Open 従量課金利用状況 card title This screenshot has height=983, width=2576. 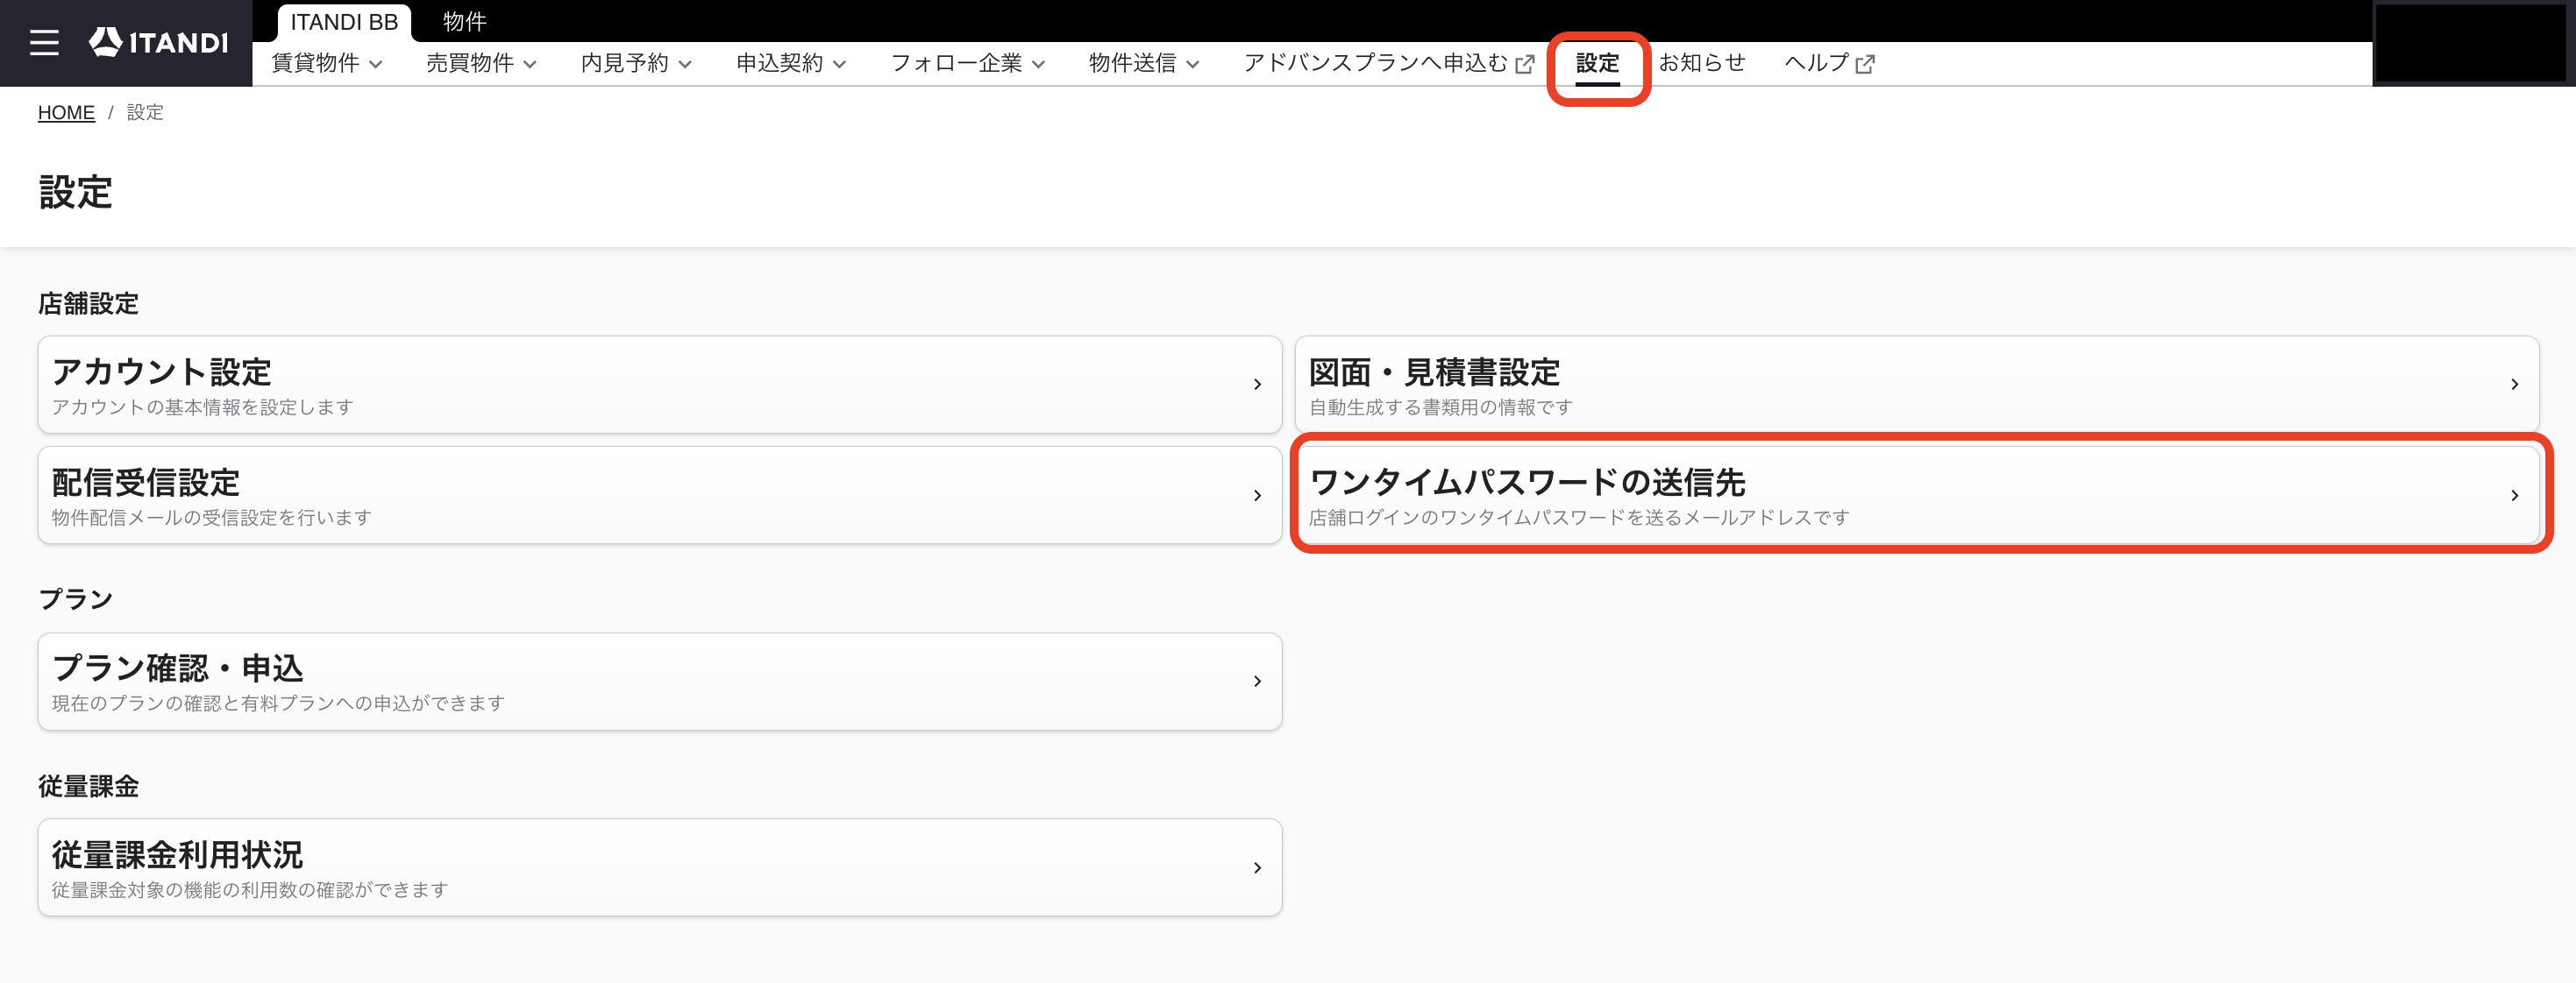178,855
